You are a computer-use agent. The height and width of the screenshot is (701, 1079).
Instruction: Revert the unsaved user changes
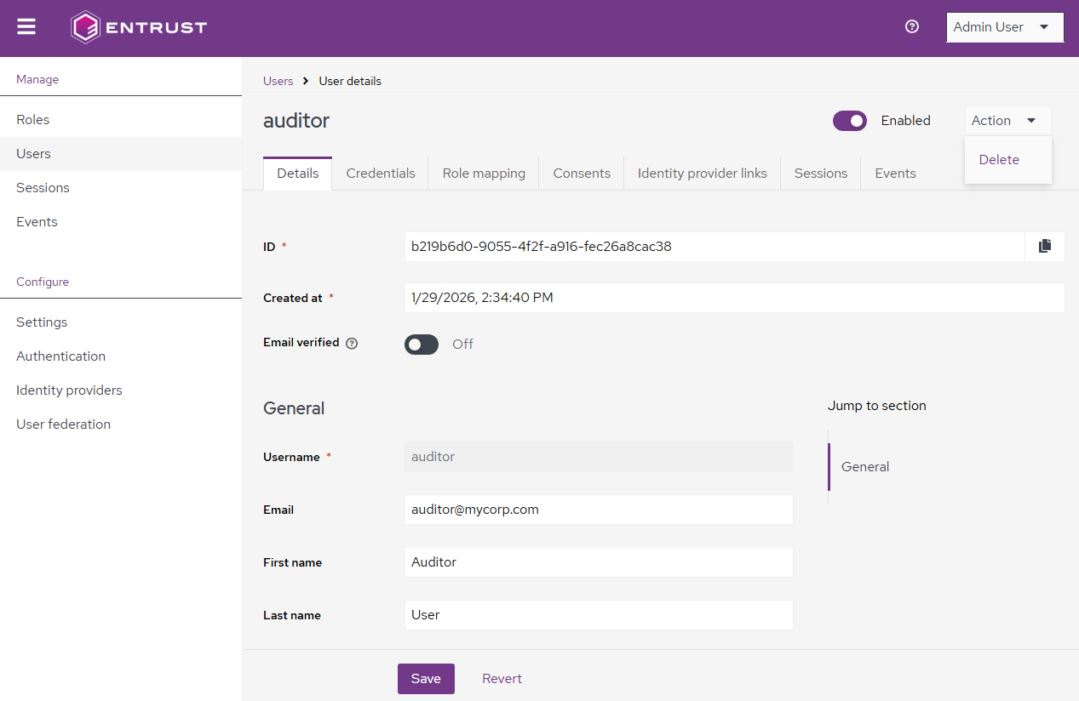tap(502, 679)
